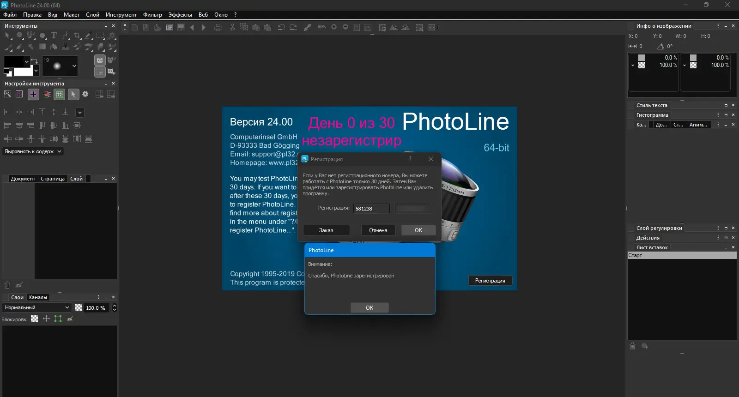Click the next page right arrow icon
Image resolution: width=739 pixels, height=397 pixels.
point(204,28)
